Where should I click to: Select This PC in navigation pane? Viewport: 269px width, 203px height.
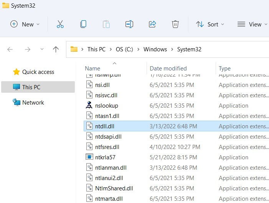click(38, 87)
